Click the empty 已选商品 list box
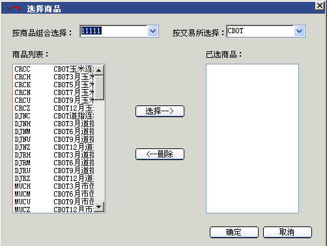The height and width of the screenshot is (246, 327). point(252,139)
